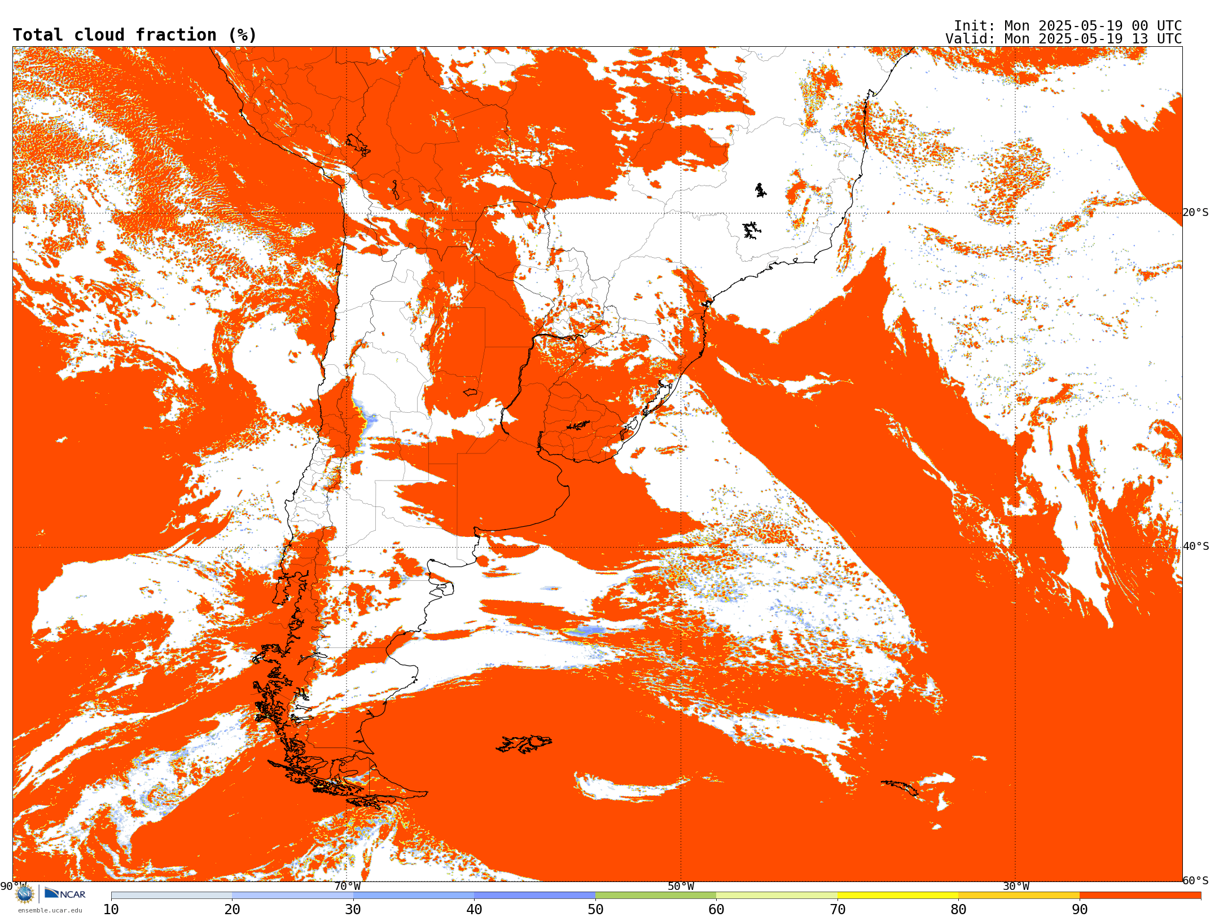Click the 80–90 gold colorbar segment
This screenshot has width=1219, height=917.
coord(1019,896)
